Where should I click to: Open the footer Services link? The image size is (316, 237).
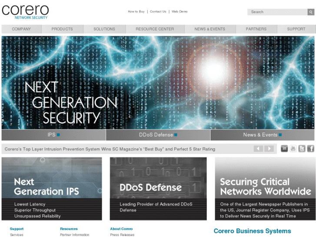point(17,235)
